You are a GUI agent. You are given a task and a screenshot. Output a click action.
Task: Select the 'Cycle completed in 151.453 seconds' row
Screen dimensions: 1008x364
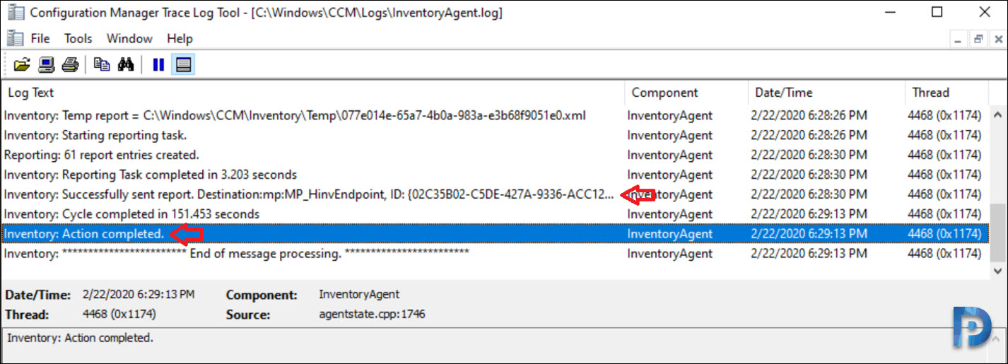click(x=495, y=214)
